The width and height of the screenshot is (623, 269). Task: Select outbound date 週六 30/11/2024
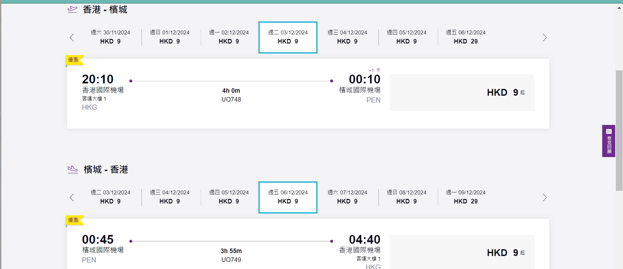[x=110, y=37]
